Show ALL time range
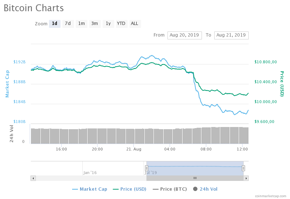Viewport: 290px width, 199px height. coord(134,24)
